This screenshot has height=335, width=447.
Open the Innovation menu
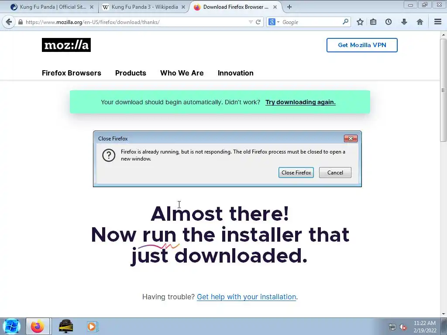pos(235,73)
